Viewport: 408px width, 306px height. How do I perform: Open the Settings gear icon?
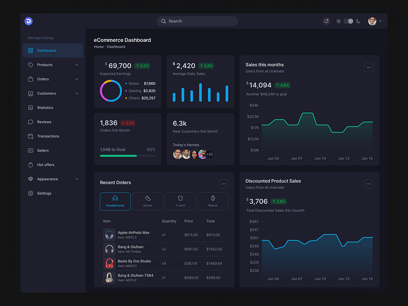31,193
